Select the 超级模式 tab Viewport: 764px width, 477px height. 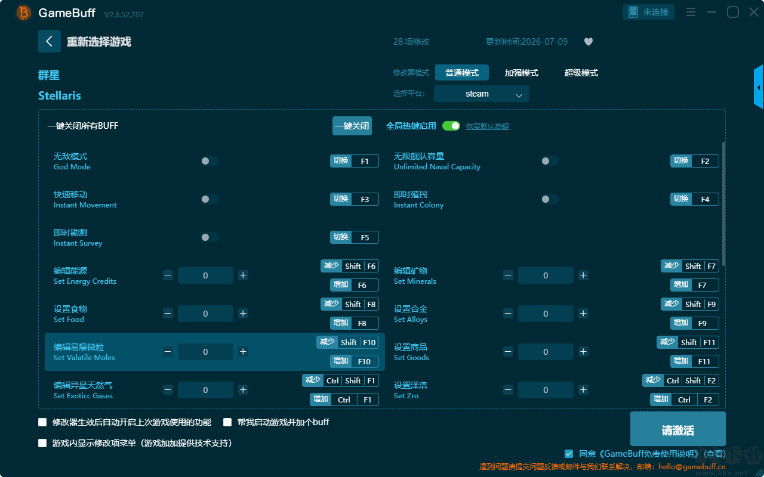coord(581,73)
